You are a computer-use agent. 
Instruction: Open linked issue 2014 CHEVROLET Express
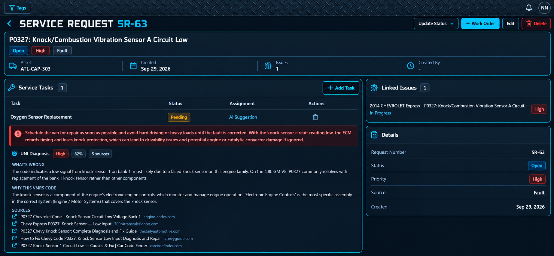pyautogui.click(x=449, y=106)
